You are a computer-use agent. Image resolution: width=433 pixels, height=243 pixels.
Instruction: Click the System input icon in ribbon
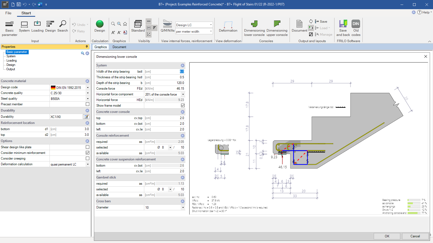click(24, 27)
